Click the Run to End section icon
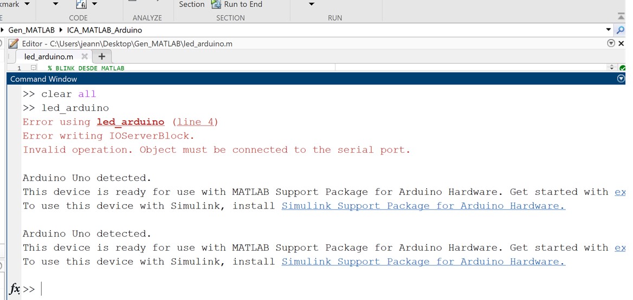 [216, 4]
